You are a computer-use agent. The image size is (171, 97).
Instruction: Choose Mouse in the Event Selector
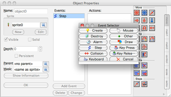(x=124, y=31)
